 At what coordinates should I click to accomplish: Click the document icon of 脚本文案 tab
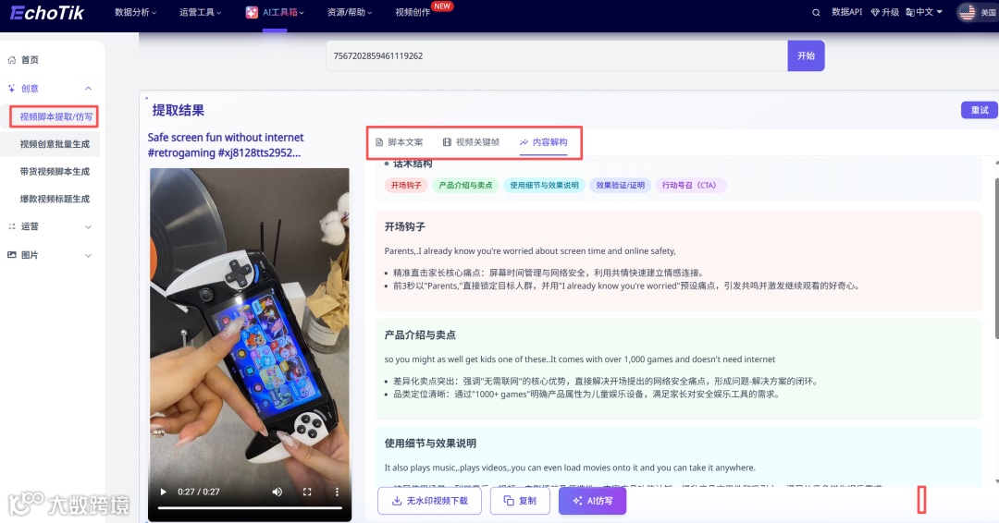(x=379, y=142)
